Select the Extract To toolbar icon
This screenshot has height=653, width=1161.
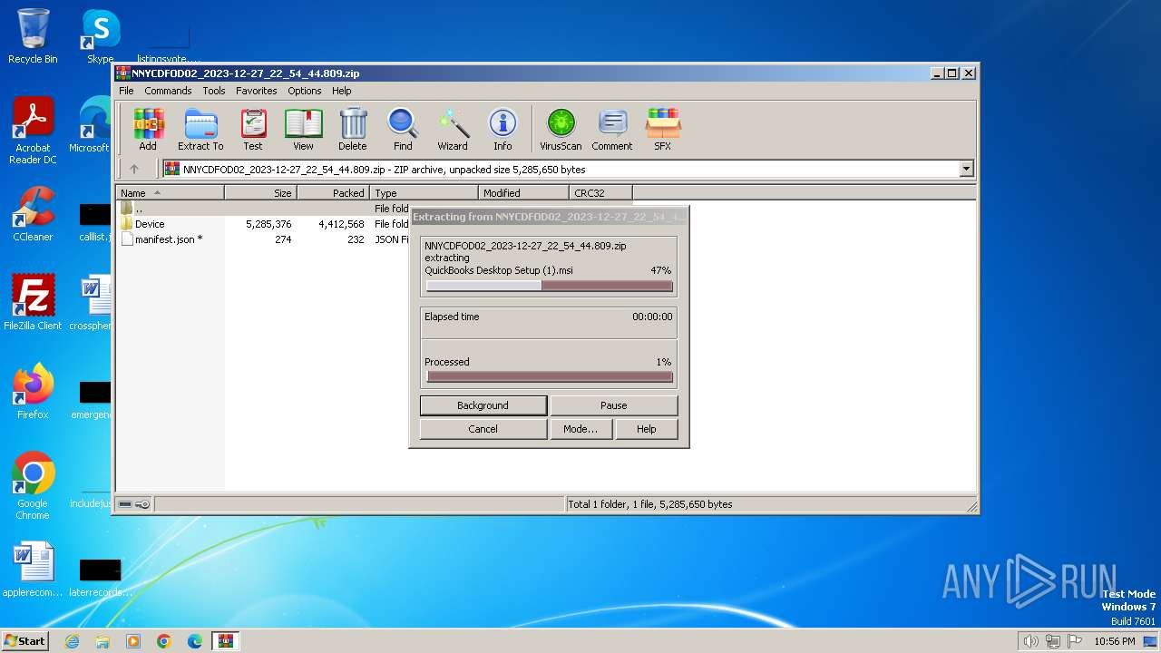point(200,129)
